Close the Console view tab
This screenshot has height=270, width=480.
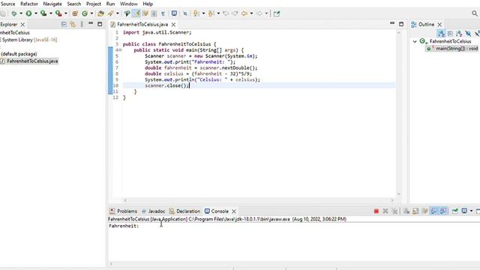point(234,211)
